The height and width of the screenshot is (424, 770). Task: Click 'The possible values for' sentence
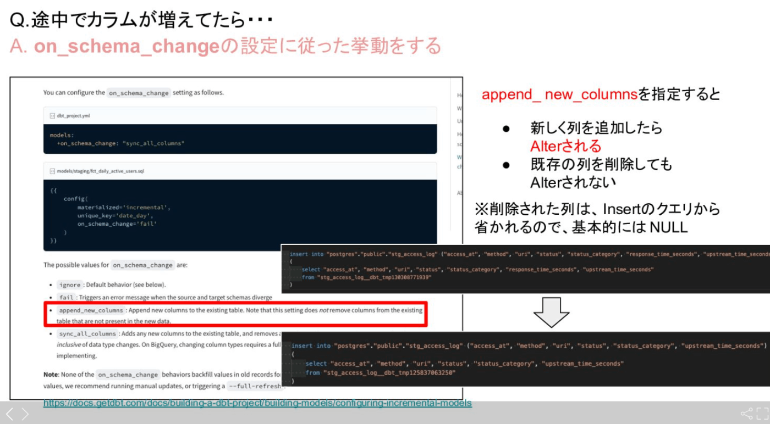116,265
